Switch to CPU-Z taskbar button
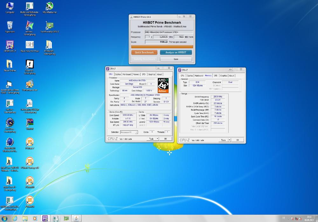318x222 pixels. (45, 219)
